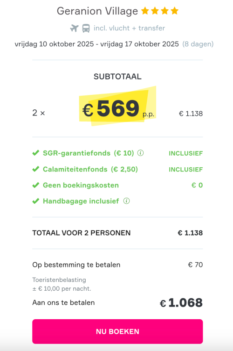The width and height of the screenshot is (233, 351).
Task: Click the fourth star rating icon
Action: (x=175, y=11)
